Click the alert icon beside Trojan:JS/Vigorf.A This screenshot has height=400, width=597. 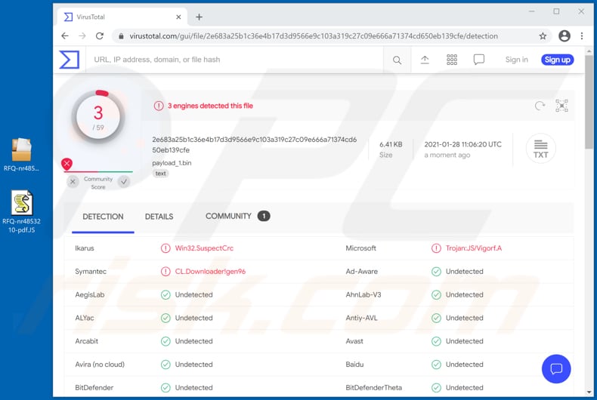(436, 248)
